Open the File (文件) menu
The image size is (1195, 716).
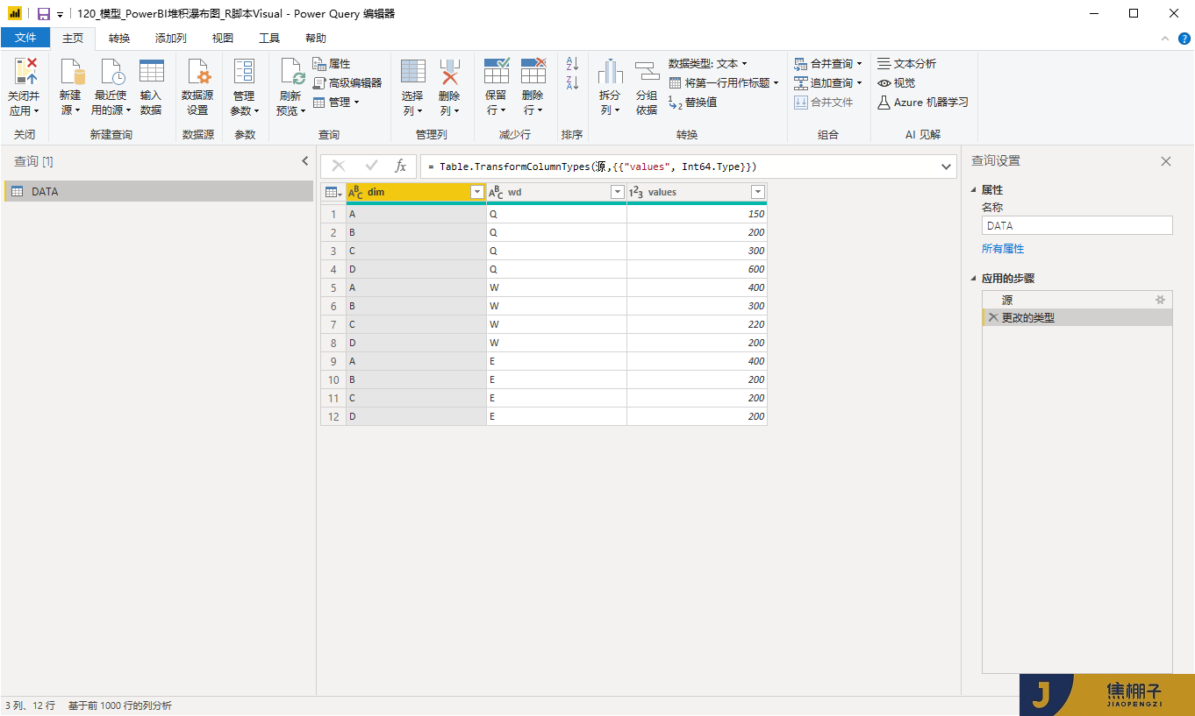25,38
